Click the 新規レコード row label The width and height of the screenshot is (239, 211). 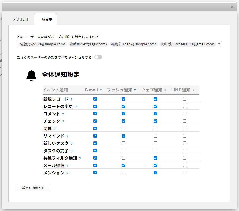pyautogui.click(x=56, y=99)
